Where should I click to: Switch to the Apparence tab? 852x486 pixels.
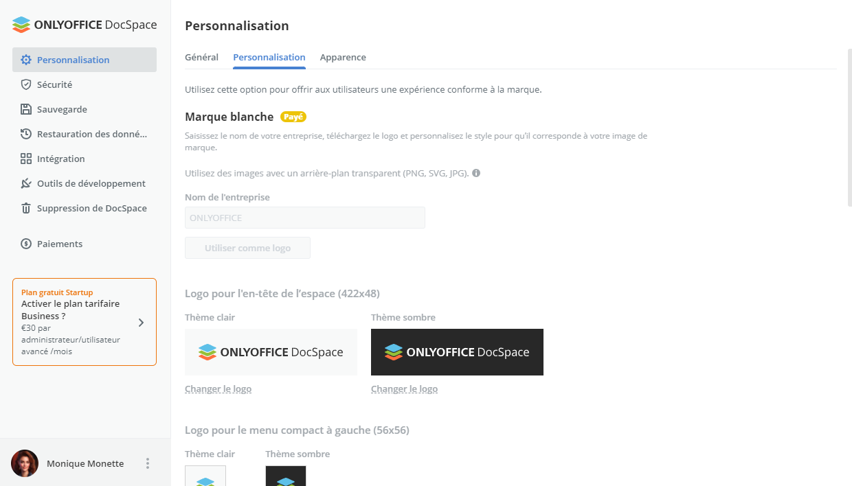343,57
